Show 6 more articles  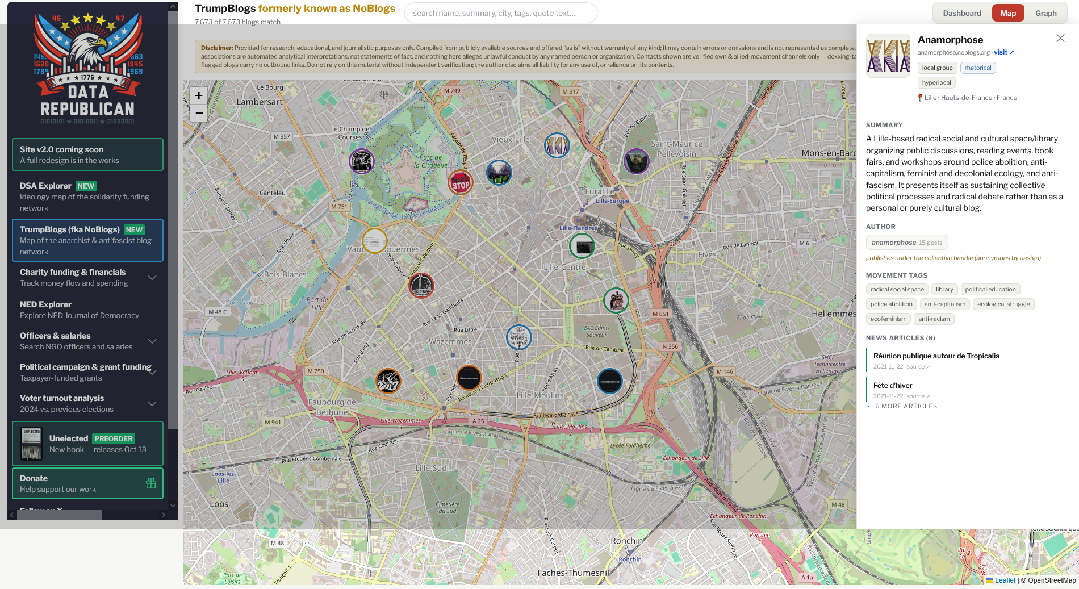(905, 406)
